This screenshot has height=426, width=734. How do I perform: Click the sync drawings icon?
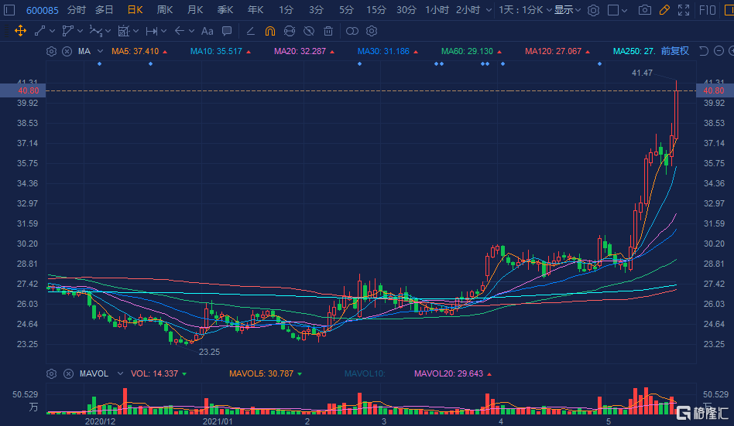(290, 31)
